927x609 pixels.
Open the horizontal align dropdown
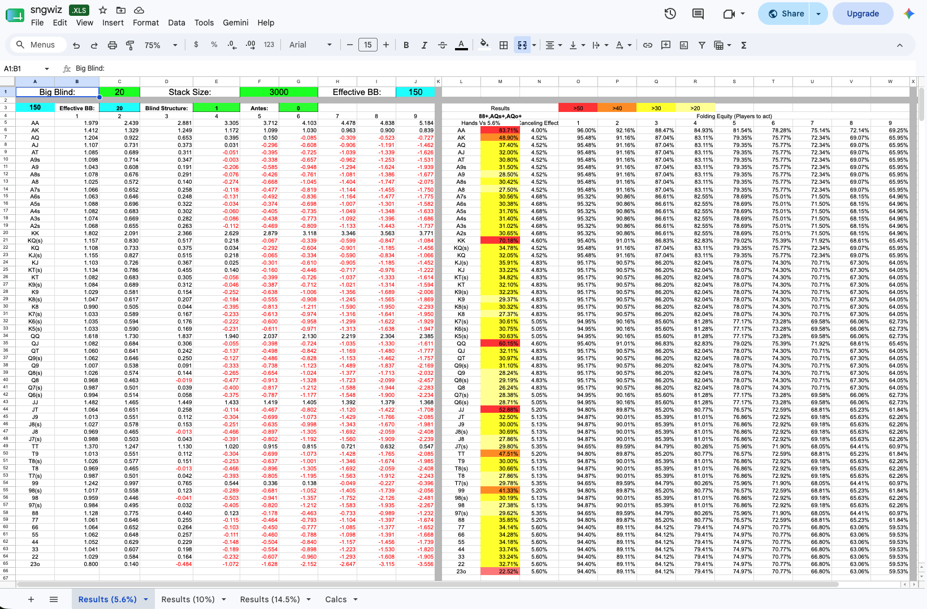[x=553, y=45]
